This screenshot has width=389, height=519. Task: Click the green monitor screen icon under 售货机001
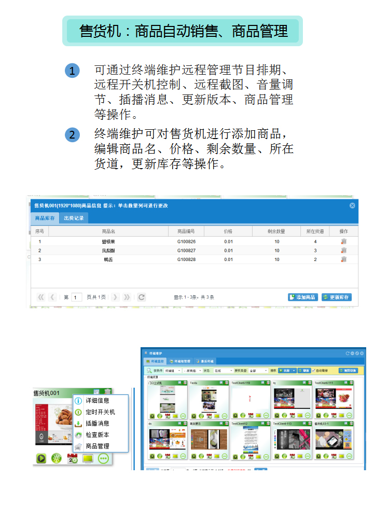[88, 458]
